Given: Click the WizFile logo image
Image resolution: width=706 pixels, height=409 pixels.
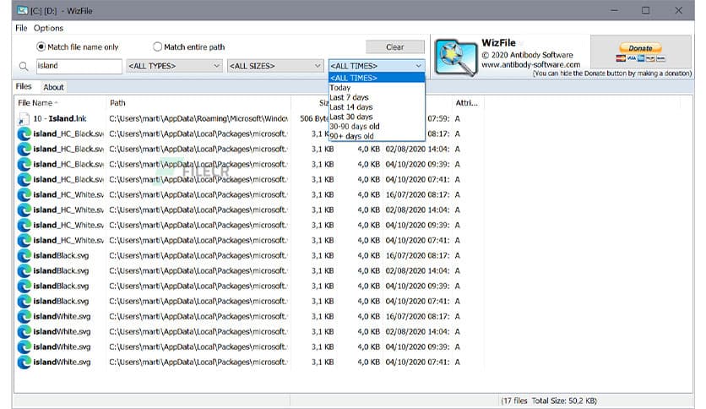Looking at the screenshot, I should (456, 57).
